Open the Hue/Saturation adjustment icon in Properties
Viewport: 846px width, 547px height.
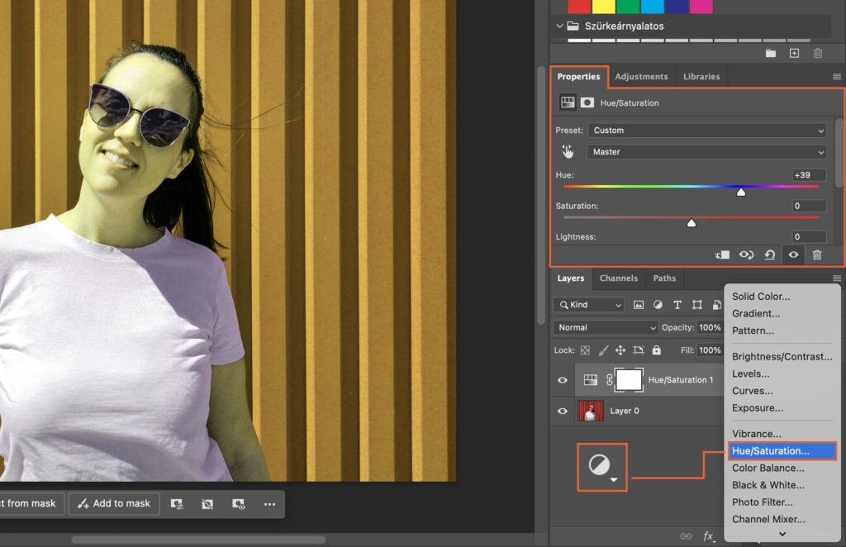pos(568,102)
